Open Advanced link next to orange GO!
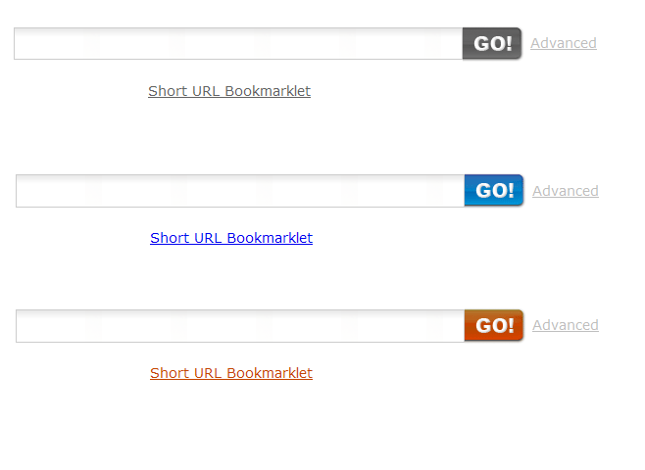Viewport: 645px width, 470px height. point(566,325)
